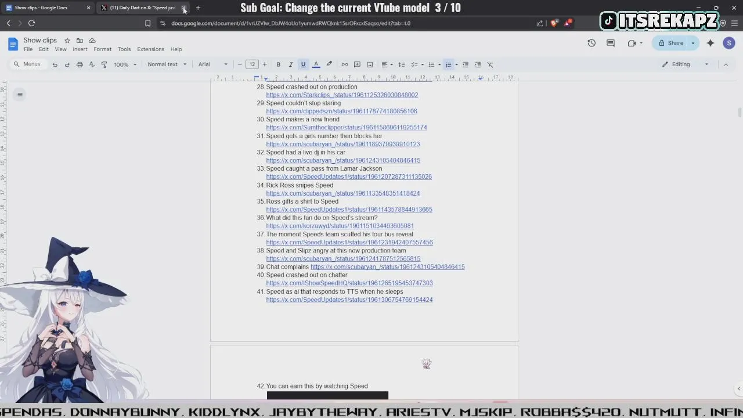The height and width of the screenshot is (418, 743).
Task: Toggle italic formatting
Action: click(x=291, y=64)
